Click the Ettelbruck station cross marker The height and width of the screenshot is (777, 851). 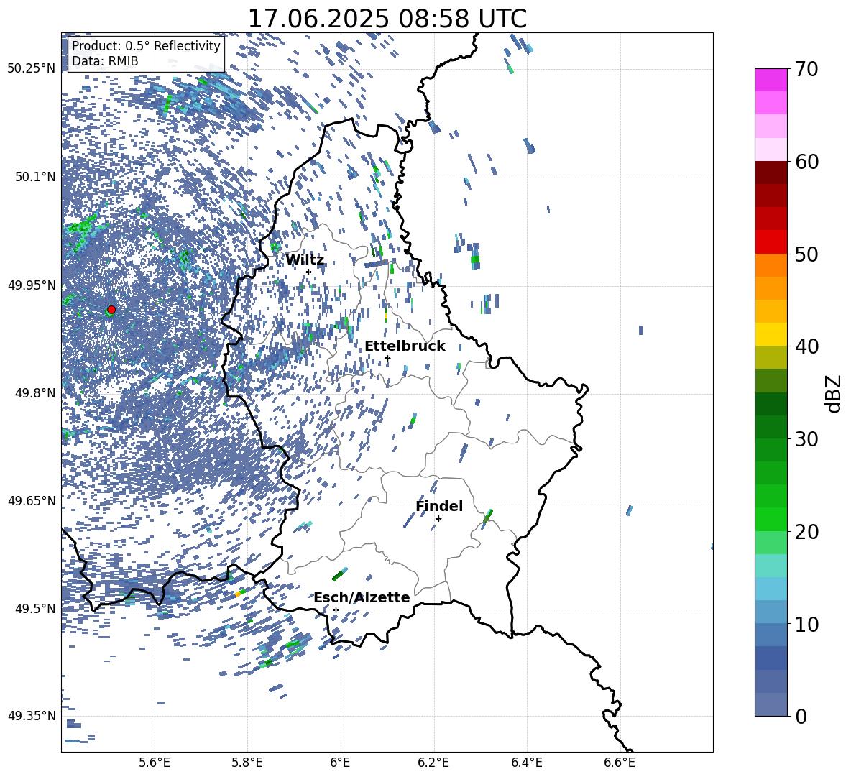point(387,358)
